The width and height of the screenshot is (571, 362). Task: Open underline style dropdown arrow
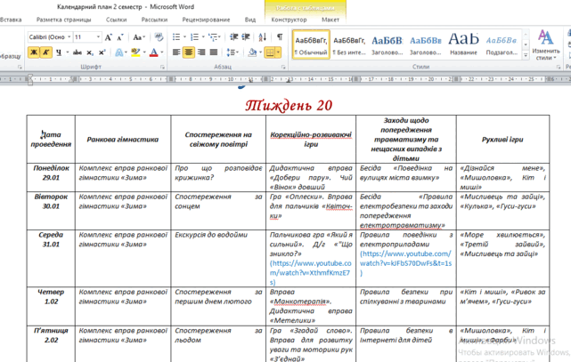(68, 52)
